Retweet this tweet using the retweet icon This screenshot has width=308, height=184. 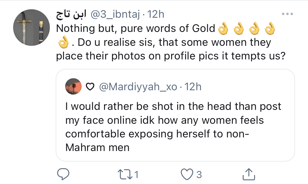click(124, 174)
